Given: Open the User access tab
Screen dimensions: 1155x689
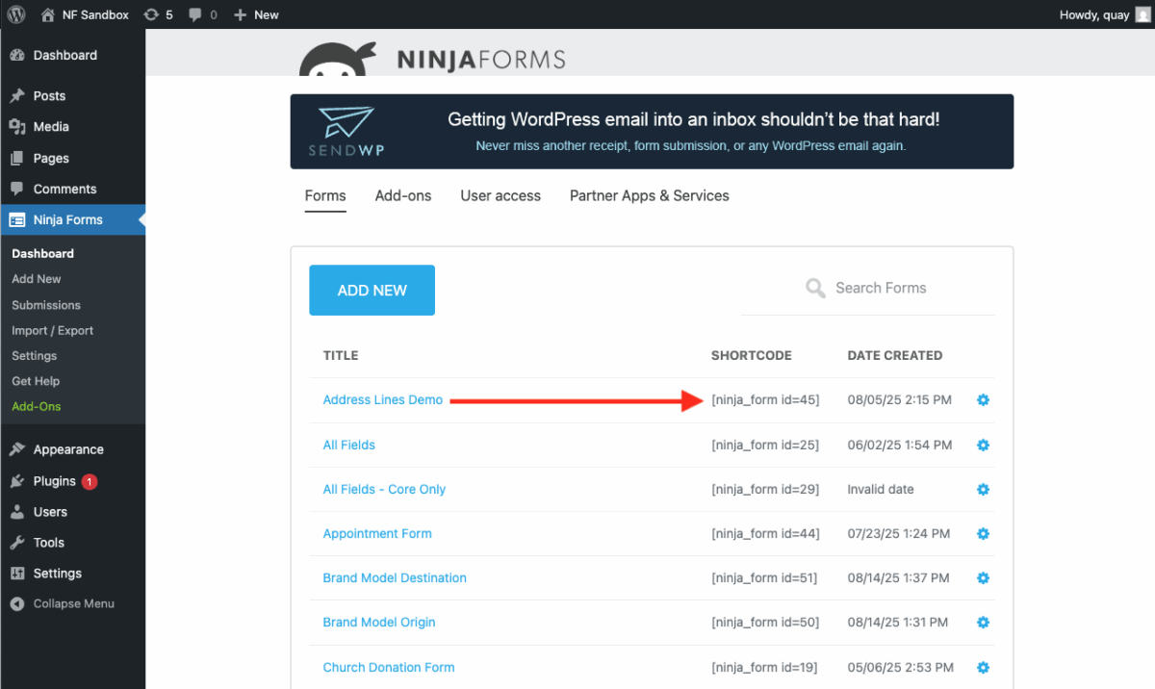Looking at the screenshot, I should (x=500, y=195).
